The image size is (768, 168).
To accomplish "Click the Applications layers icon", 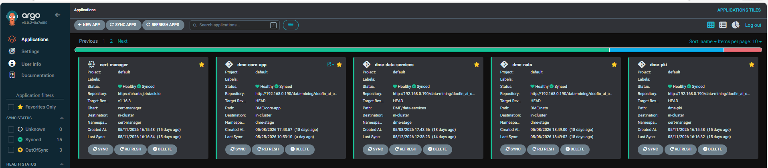I will (x=12, y=39).
